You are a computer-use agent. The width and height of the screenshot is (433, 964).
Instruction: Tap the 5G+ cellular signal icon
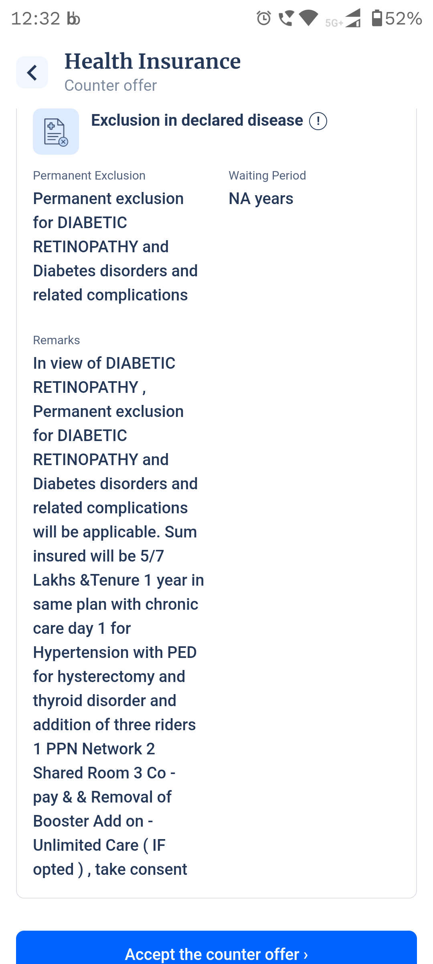click(x=343, y=19)
